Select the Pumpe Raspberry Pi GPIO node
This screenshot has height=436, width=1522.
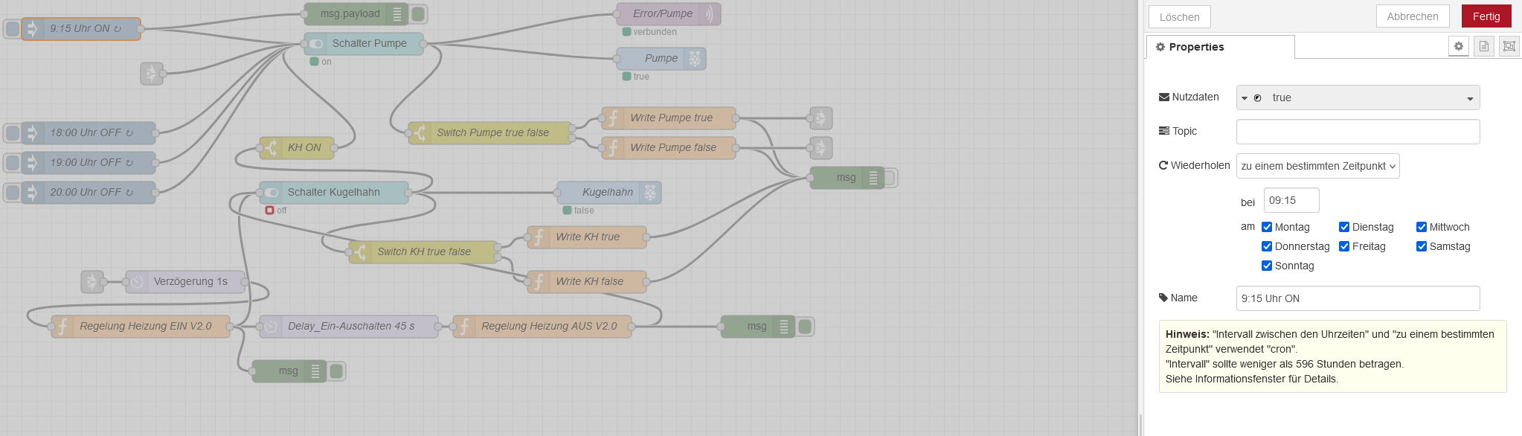pos(661,59)
